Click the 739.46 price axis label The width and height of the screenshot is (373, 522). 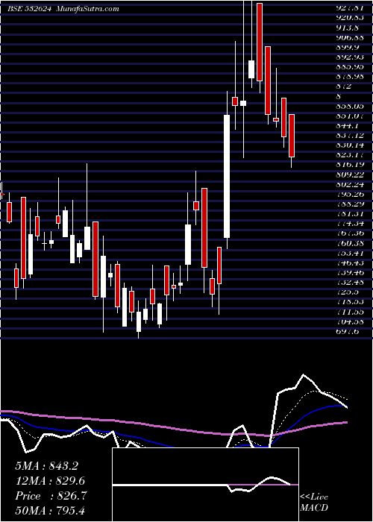(x=350, y=273)
